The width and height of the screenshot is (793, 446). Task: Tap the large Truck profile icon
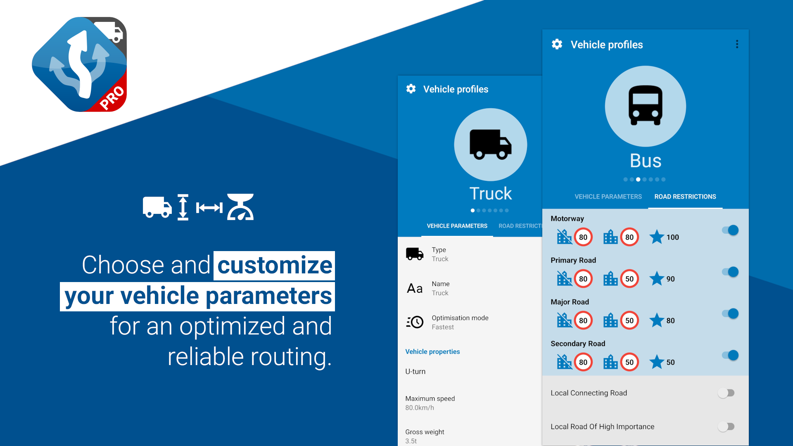(x=490, y=145)
